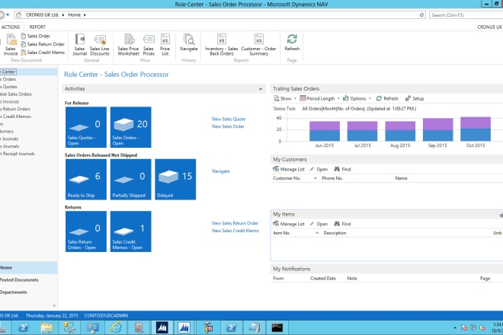Screen dimensions: 503x335
Task: Switch to the ACTIONS ribbon tab
Action: coord(11,27)
